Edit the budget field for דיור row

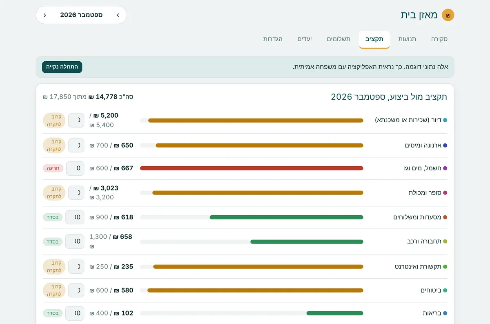pos(76,120)
